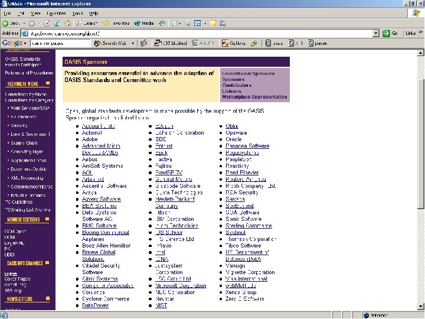Open the Search Web dropdown arrow

click(x=133, y=43)
